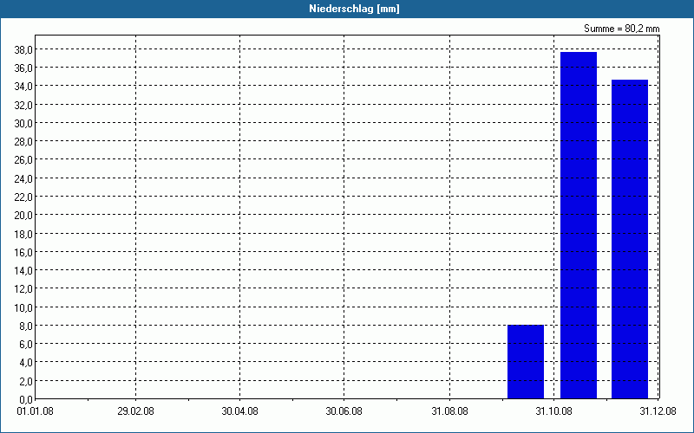Click the 30.04.08 date label
Viewport: 694px width, 433px height.
(239, 411)
